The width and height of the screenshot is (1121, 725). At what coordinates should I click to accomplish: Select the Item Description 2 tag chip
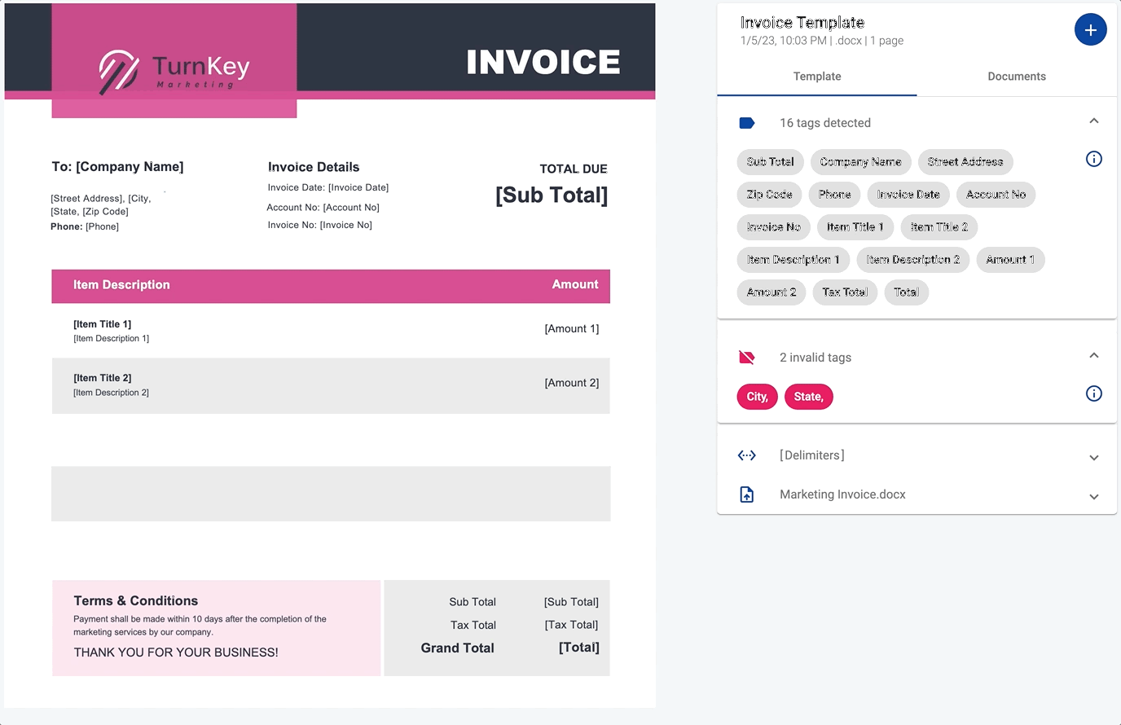point(912,260)
